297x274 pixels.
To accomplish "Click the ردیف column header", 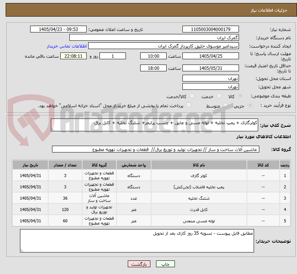I will click(x=285, y=165).
